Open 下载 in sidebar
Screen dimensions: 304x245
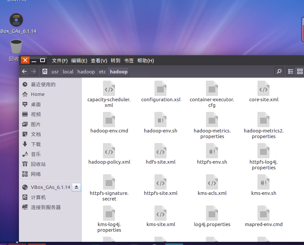50,144
